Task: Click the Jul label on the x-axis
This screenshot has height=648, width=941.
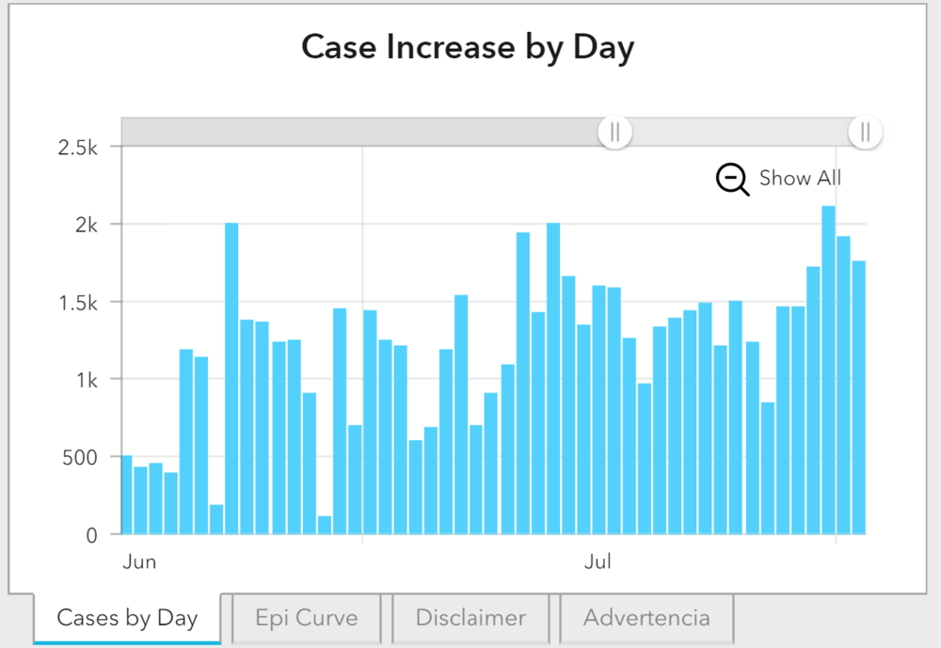Action: click(x=598, y=562)
